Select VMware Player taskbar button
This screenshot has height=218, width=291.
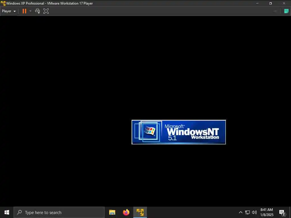[140, 212]
